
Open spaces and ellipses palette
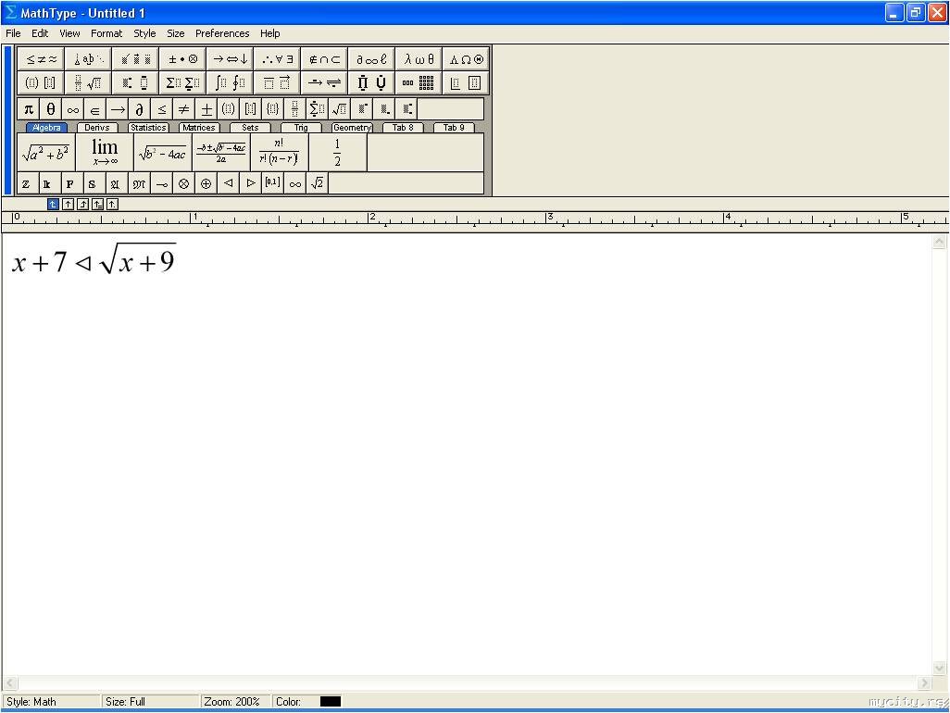coord(89,59)
